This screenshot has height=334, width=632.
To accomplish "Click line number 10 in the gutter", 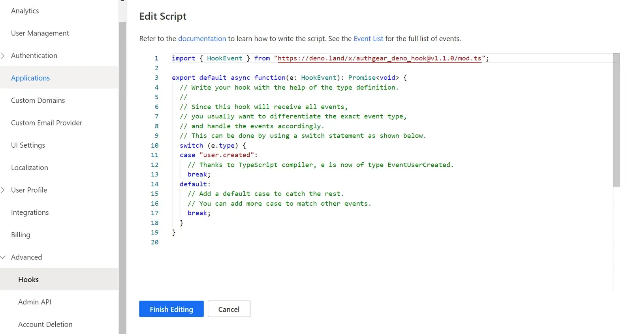I will (x=154, y=146).
